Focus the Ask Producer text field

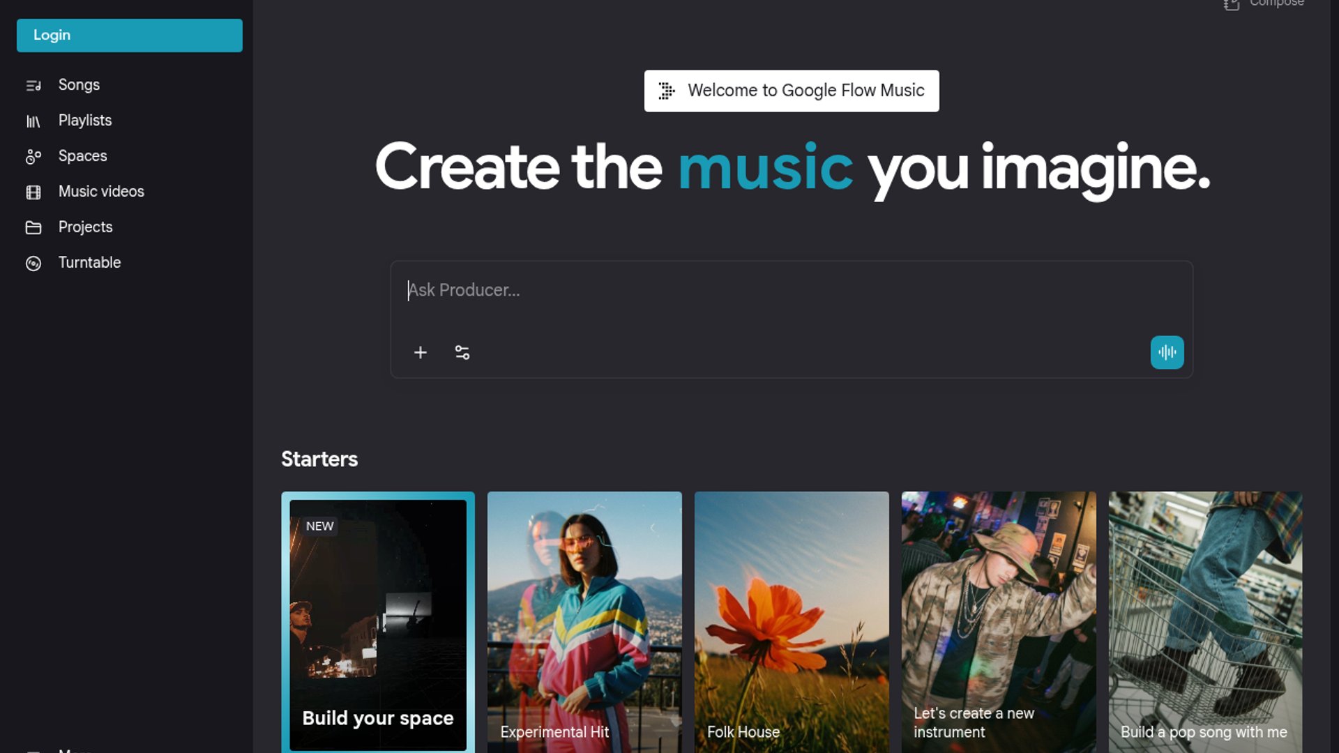coord(791,291)
